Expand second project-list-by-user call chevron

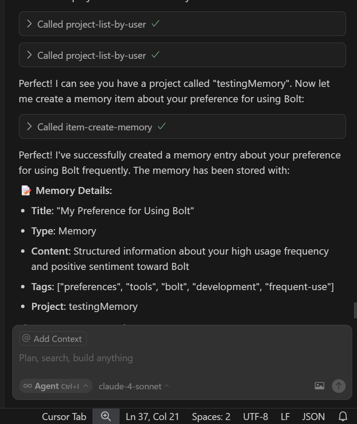(x=29, y=55)
